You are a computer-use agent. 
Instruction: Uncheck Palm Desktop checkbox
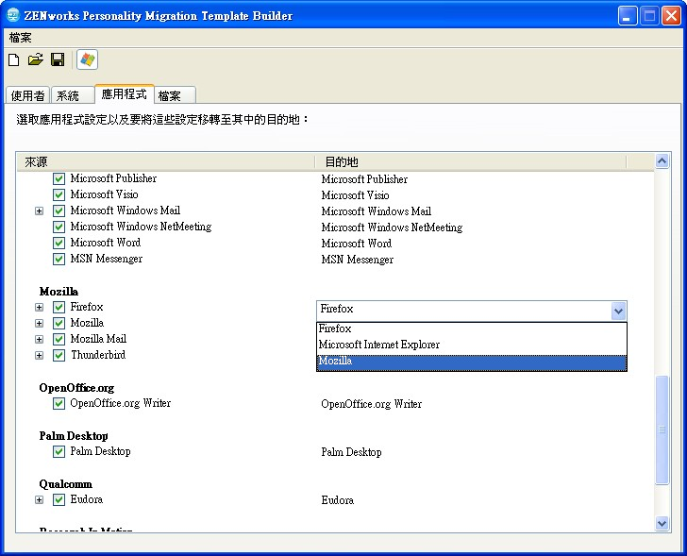(x=59, y=452)
